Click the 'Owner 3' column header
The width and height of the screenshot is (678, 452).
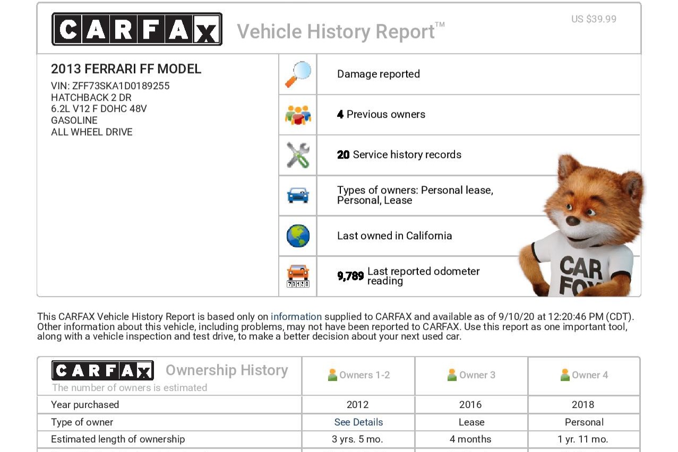click(x=477, y=375)
